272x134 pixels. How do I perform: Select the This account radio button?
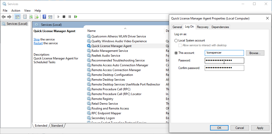pos(176,53)
